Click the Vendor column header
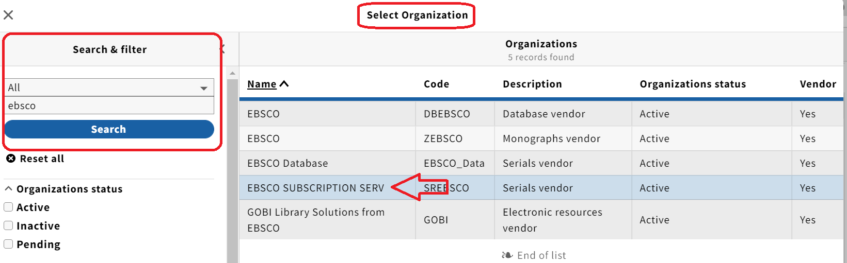This screenshot has height=263, width=847. 818,84
